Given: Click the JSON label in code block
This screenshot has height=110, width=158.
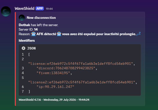Looking at the screenshot, I should pos(31,48).
